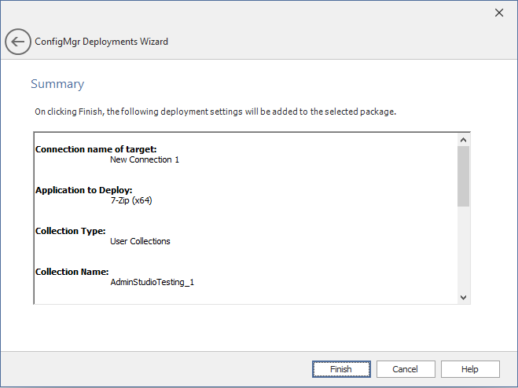Click the summary scrollbar down arrow
This screenshot has height=388, width=518.
pyautogui.click(x=463, y=297)
